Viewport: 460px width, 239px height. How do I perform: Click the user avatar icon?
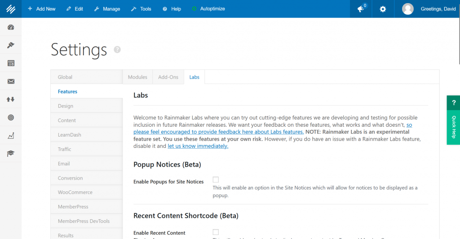pyautogui.click(x=408, y=9)
